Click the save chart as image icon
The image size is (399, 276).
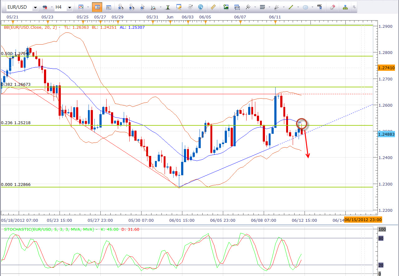(226, 7)
